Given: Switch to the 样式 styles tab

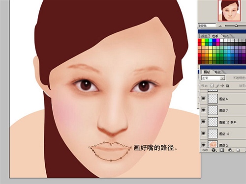Looking at the screenshot, I should coord(226,36).
